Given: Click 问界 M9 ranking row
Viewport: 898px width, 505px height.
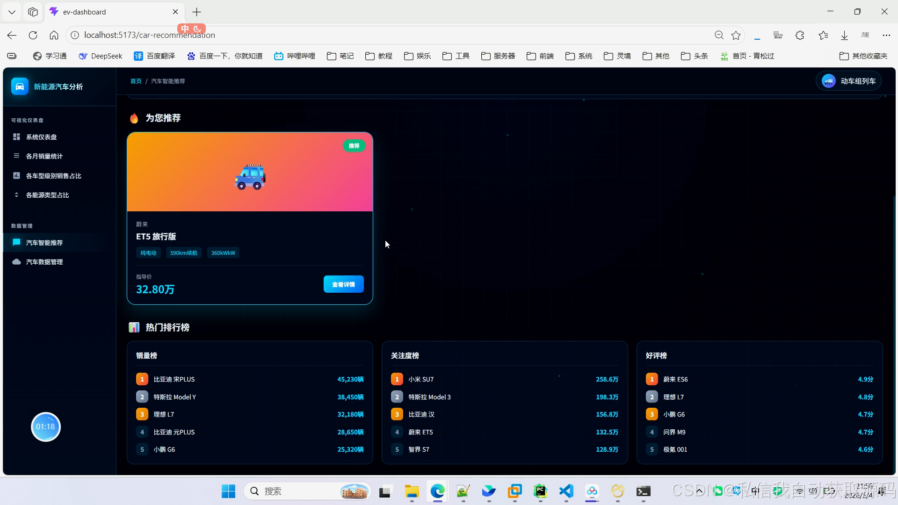Looking at the screenshot, I should 760,432.
